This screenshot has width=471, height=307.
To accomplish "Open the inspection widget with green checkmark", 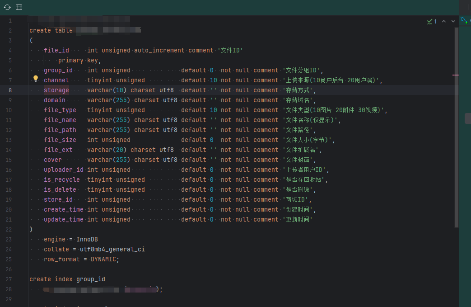I will (432, 21).
